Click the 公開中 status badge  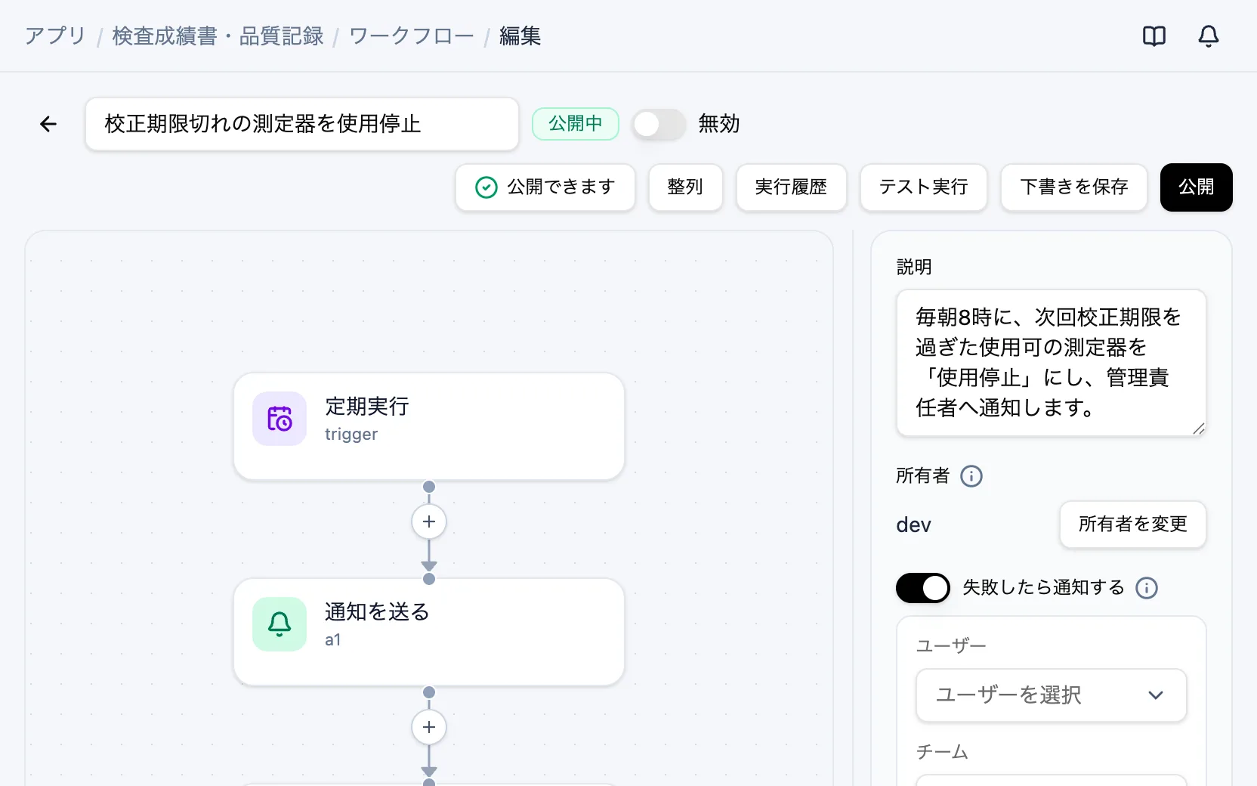click(x=576, y=124)
